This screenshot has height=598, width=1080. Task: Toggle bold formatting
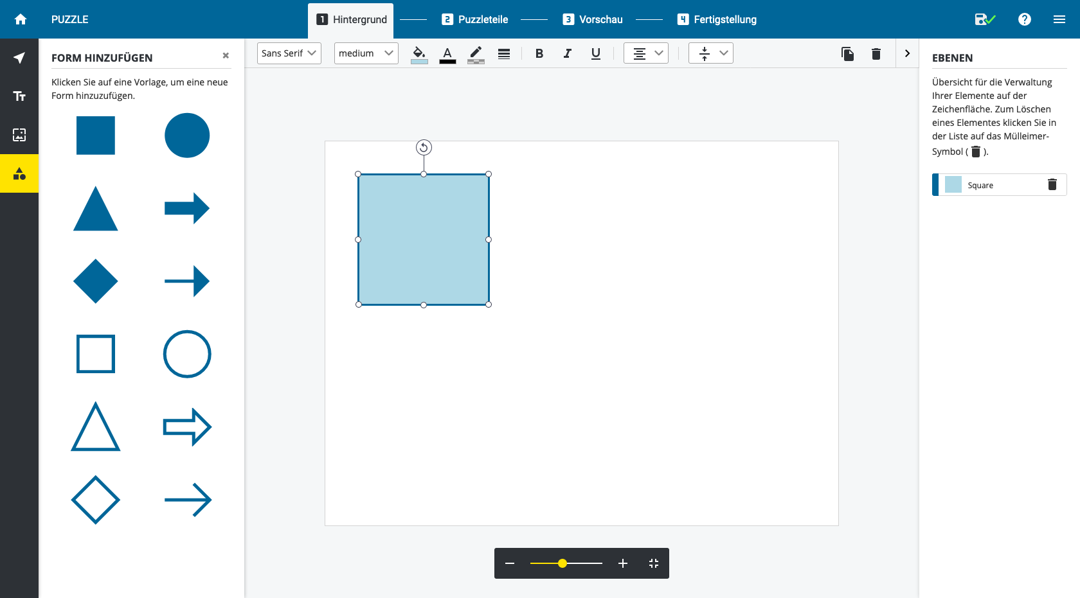tap(539, 53)
